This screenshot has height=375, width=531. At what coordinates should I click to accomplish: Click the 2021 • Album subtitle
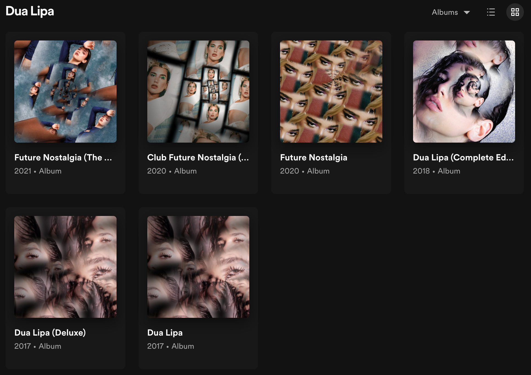(x=38, y=171)
